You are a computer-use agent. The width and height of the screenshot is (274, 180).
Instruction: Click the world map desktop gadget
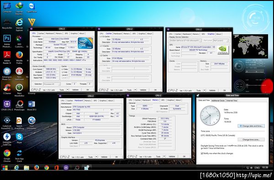250,46
